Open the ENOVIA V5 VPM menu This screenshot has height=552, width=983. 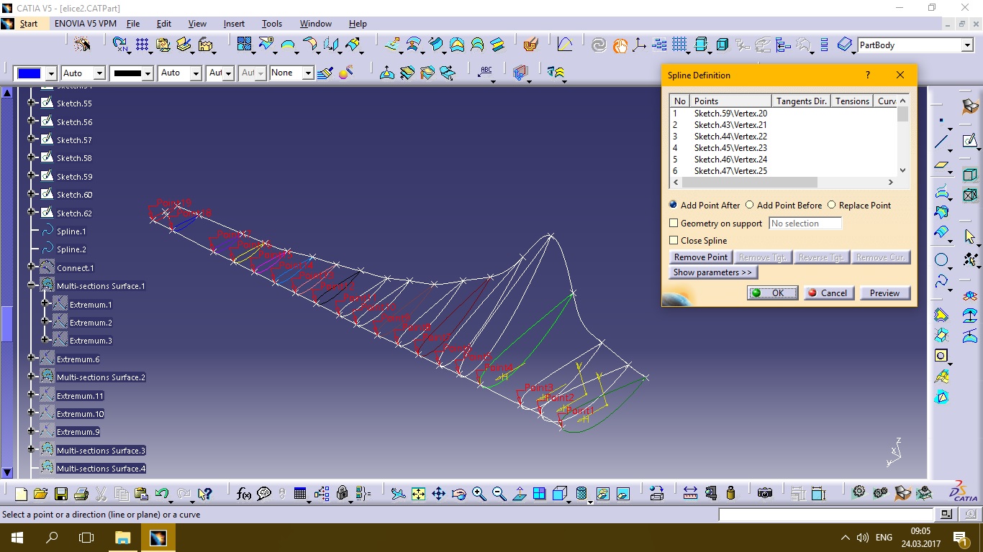pos(86,24)
